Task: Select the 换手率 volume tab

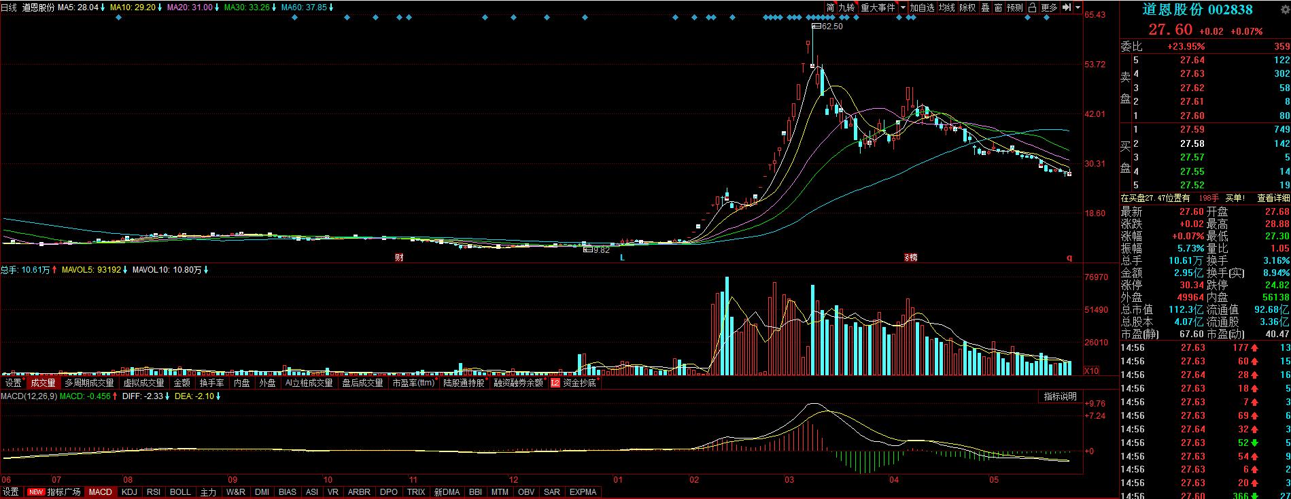Action: (x=211, y=383)
